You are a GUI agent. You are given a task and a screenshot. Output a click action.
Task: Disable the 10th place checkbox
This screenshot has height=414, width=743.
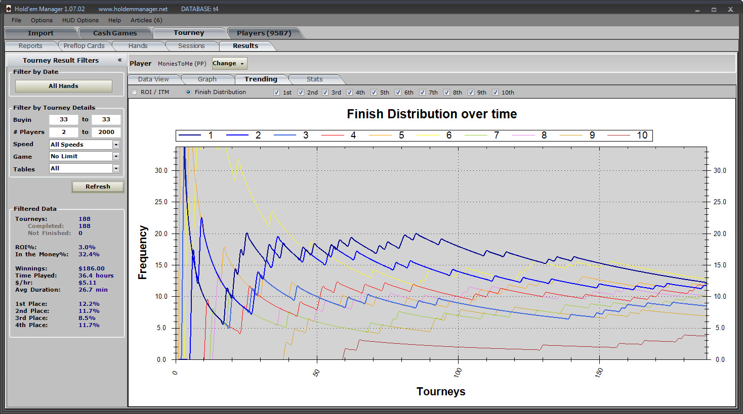[495, 93]
